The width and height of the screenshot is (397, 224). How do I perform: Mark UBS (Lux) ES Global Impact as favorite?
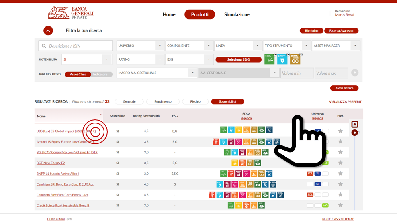340,131
